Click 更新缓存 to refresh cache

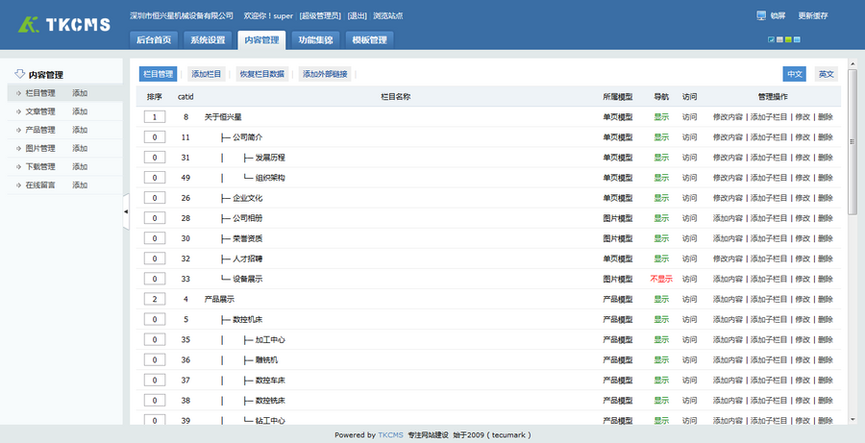813,16
